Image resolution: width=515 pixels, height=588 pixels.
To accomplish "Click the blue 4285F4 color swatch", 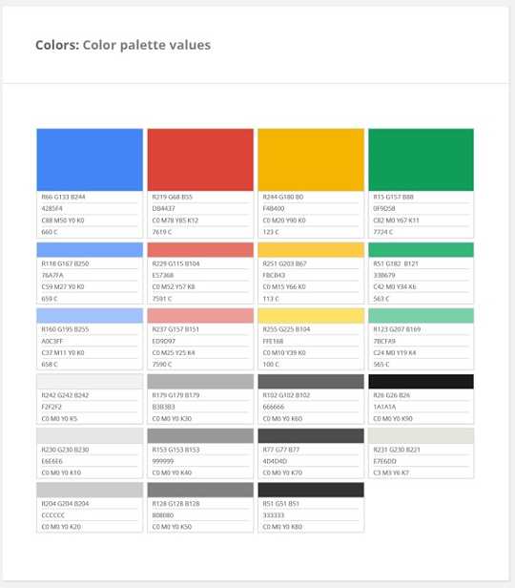I will click(90, 159).
